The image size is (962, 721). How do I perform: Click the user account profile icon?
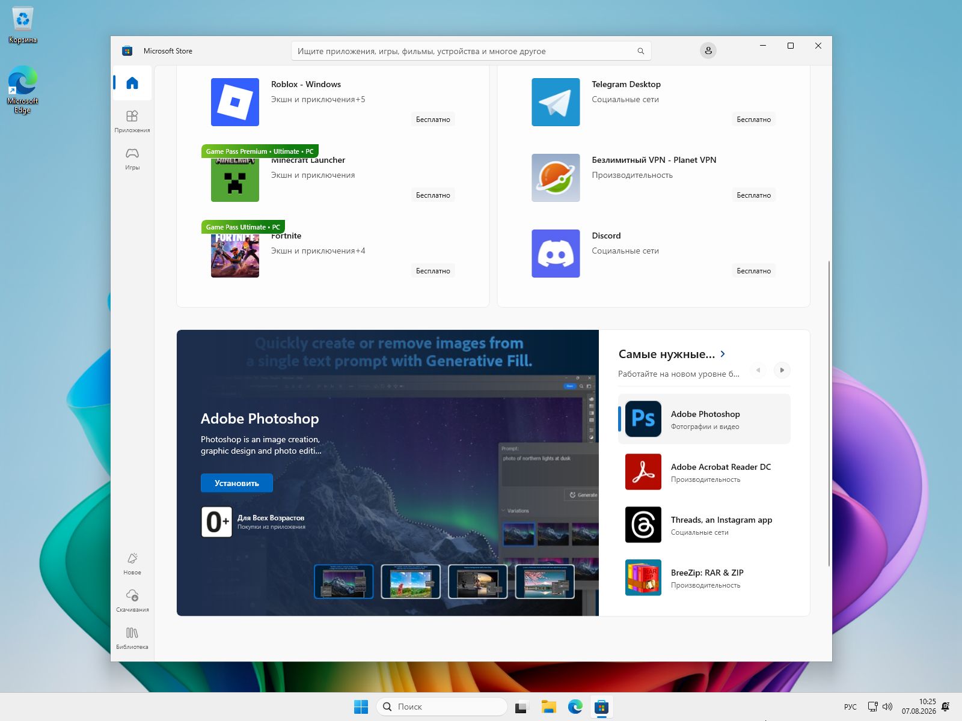pos(708,50)
